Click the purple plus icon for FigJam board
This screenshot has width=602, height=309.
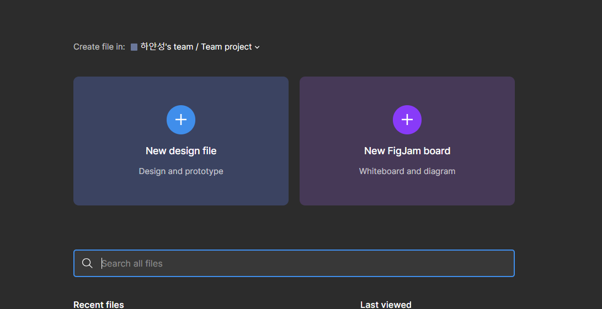[407, 120]
